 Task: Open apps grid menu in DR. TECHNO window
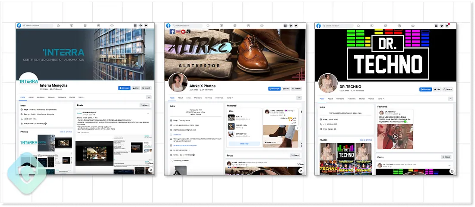point(436,26)
